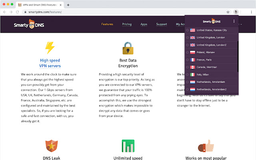Image resolution: width=256 pixels, height=160 pixels.
Task: Click the France flag icon
Action: point(192,60)
